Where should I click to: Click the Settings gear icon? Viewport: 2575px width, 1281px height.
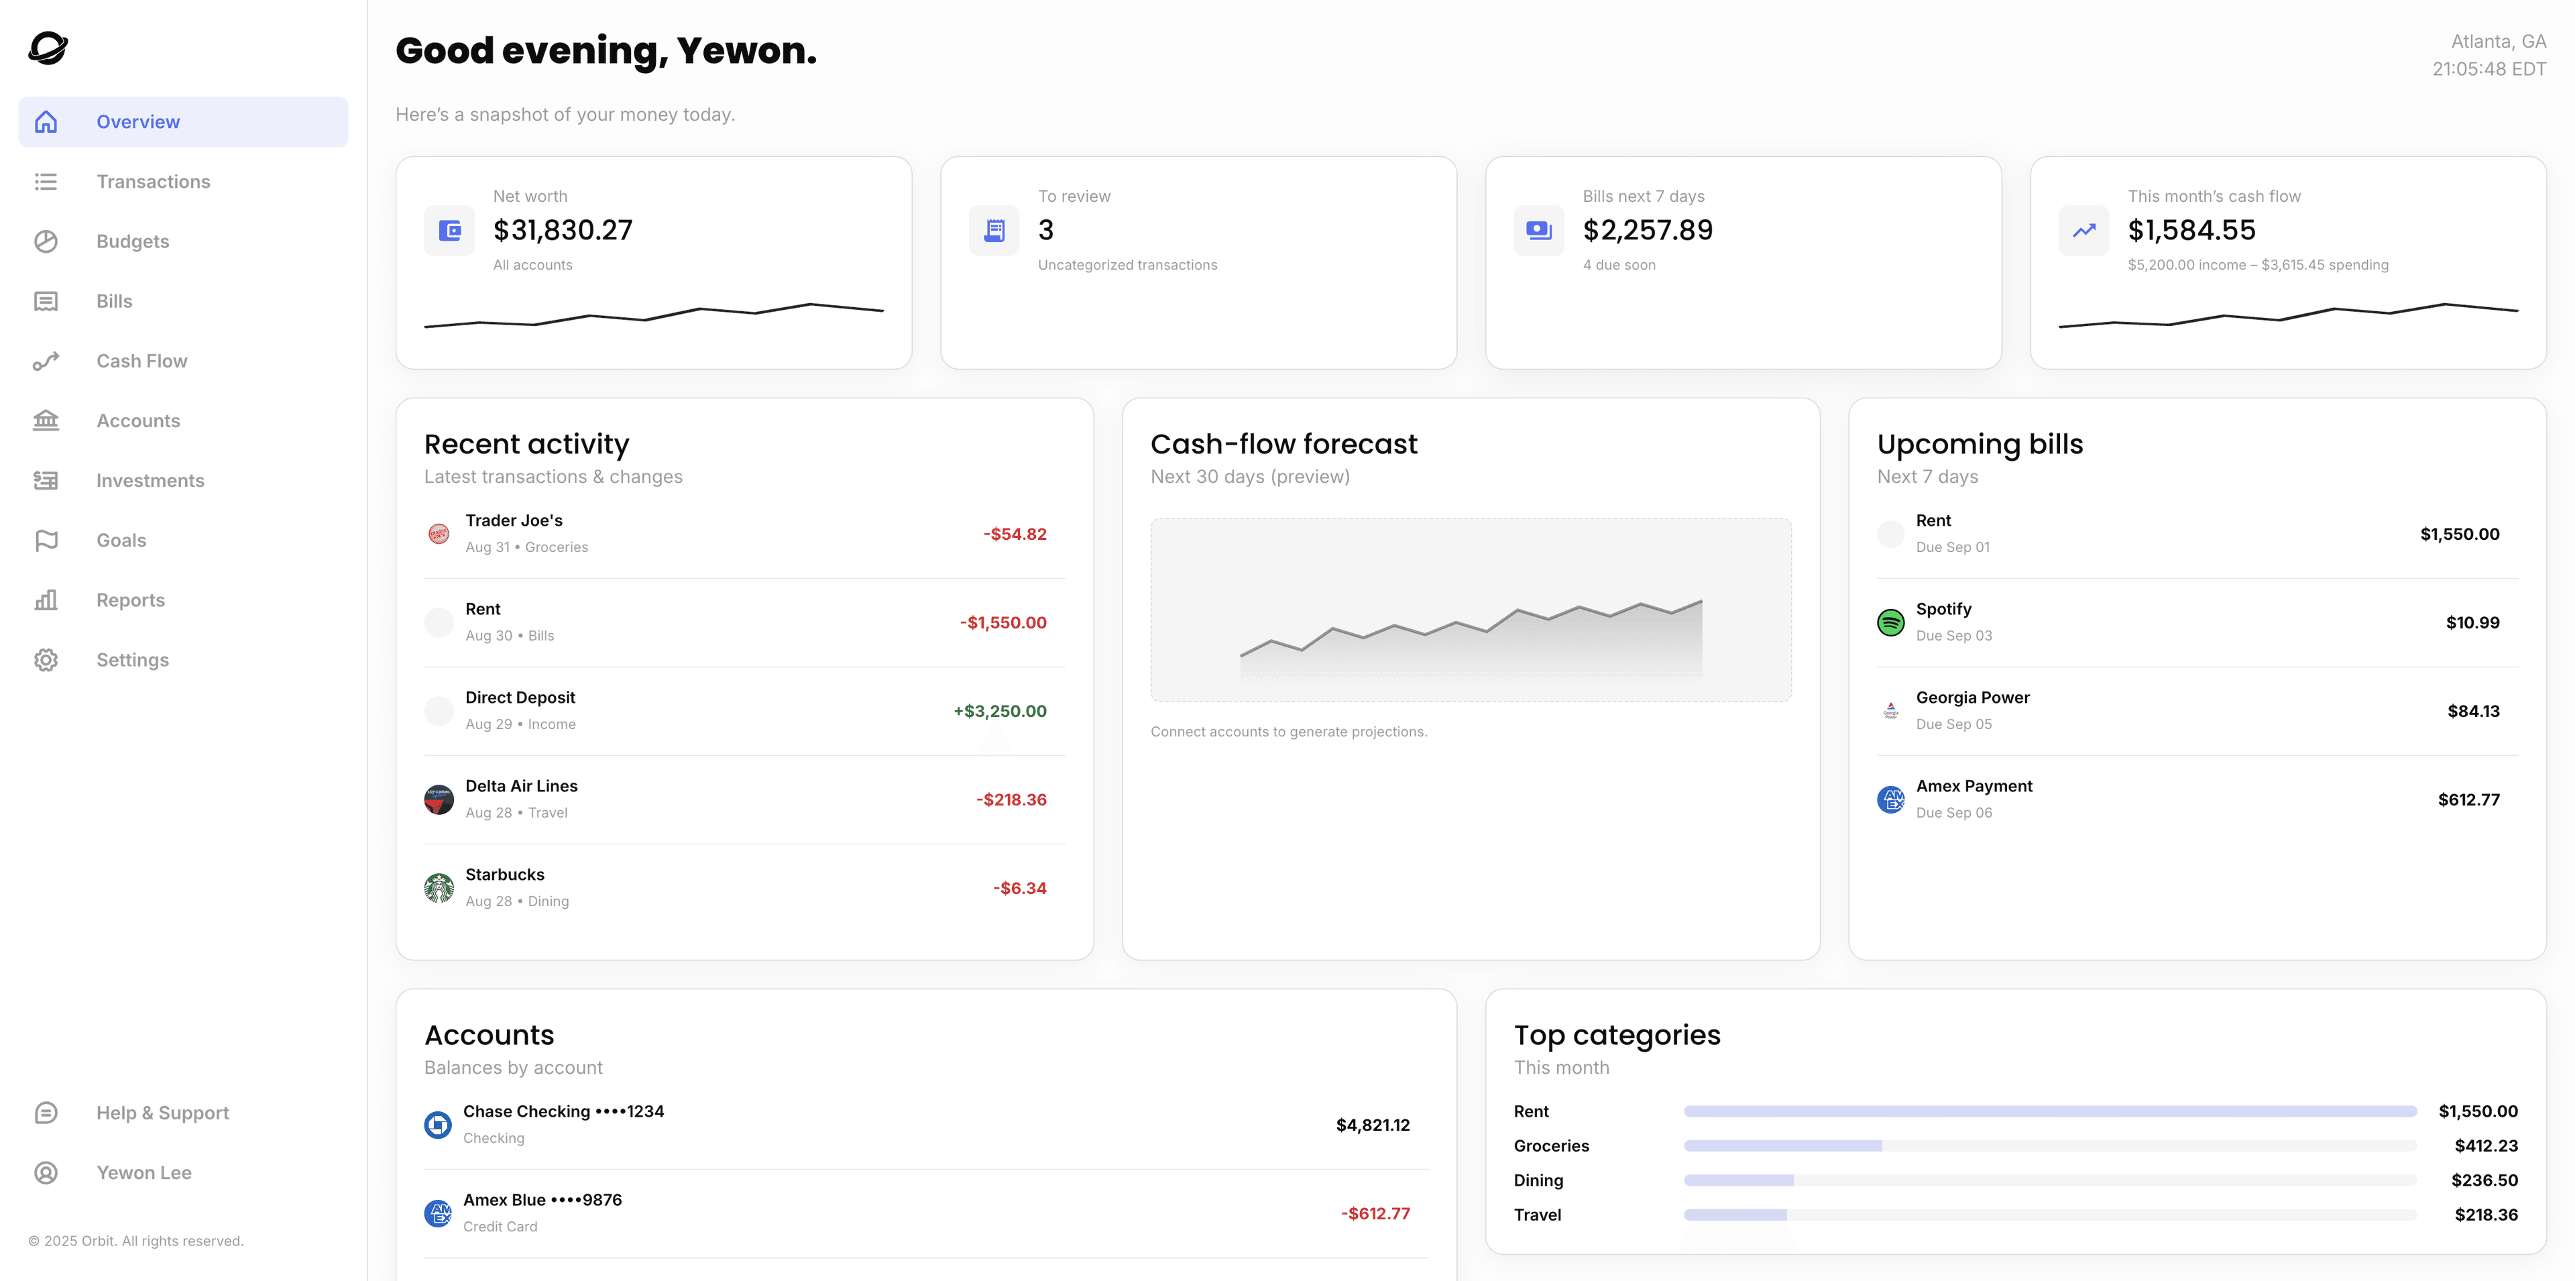point(46,660)
